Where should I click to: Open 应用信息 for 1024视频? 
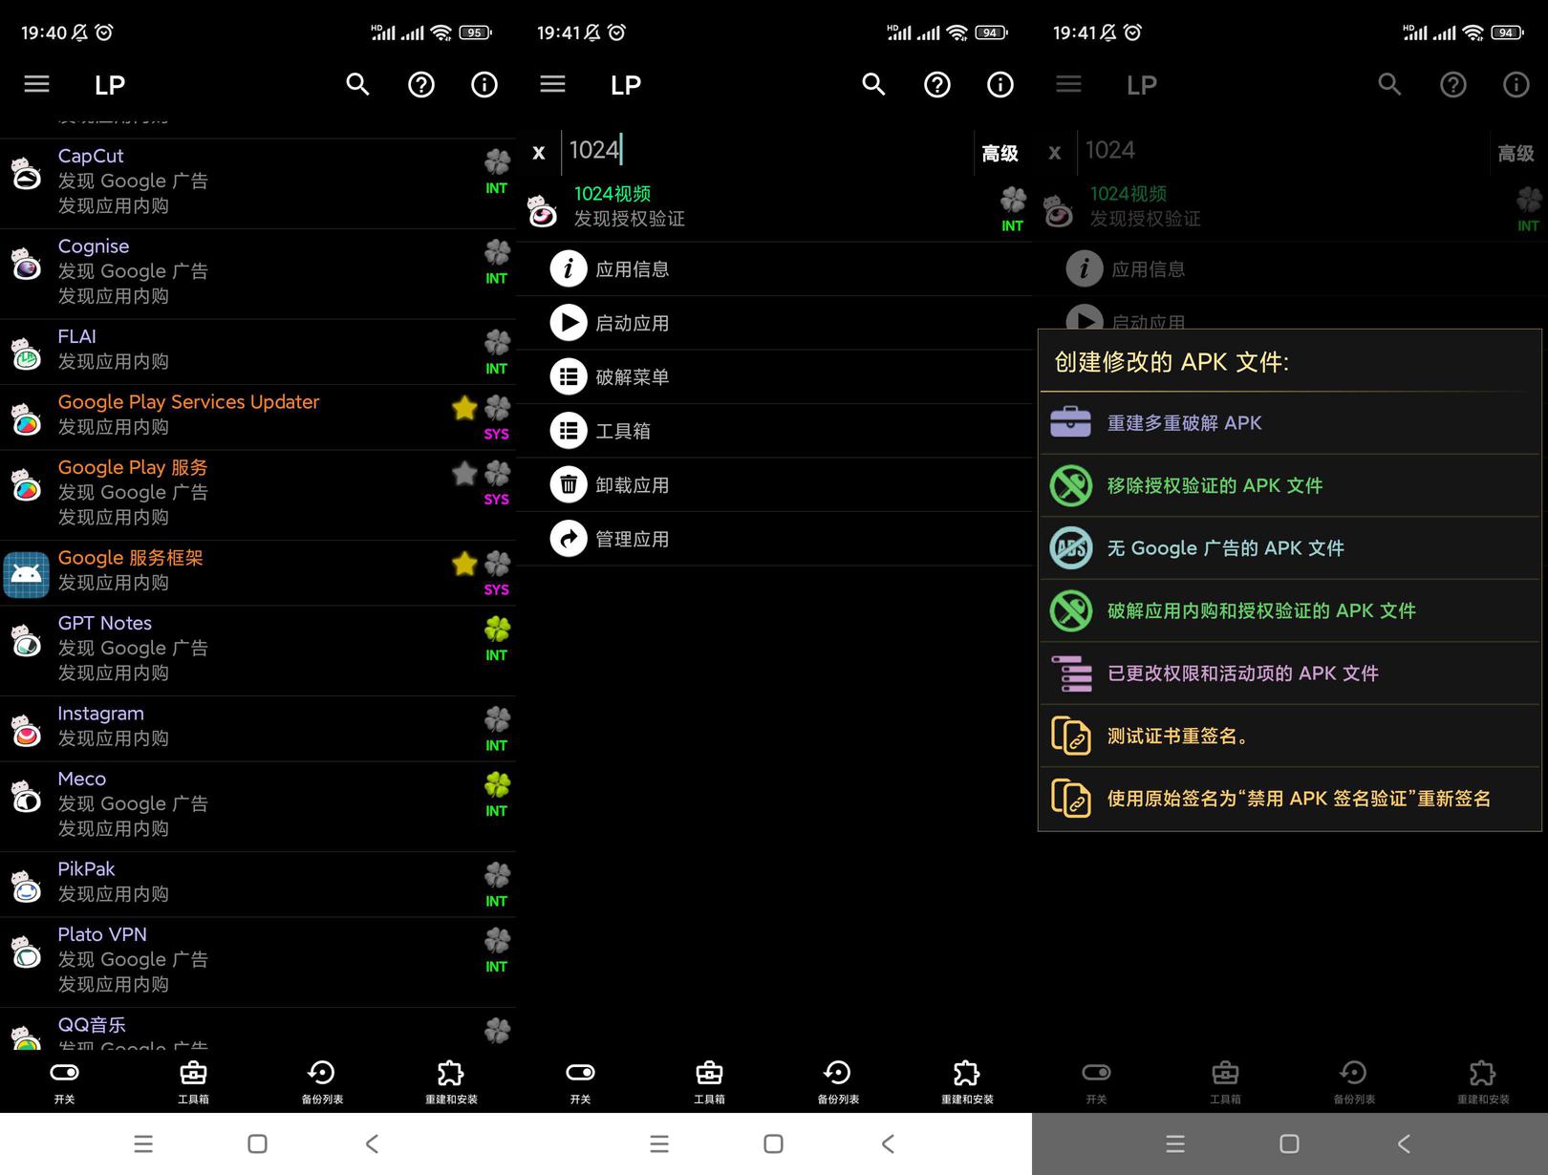coord(774,269)
